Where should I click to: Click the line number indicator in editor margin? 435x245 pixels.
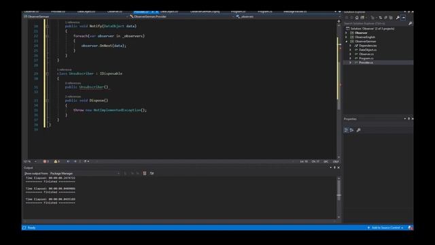coord(304,162)
